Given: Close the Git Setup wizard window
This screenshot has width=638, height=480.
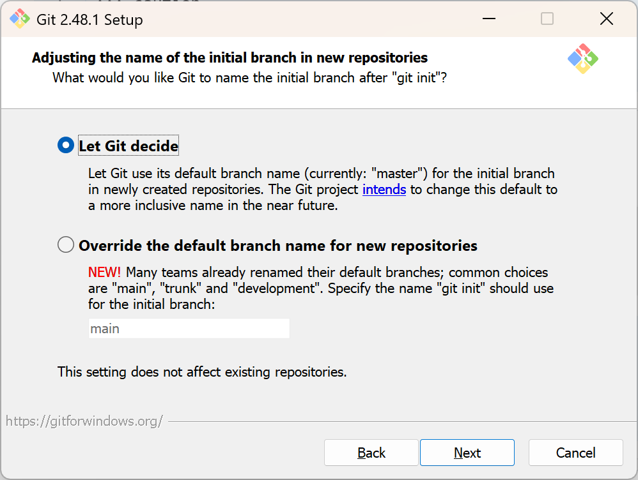Looking at the screenshot, I should [x=607, y=19].
